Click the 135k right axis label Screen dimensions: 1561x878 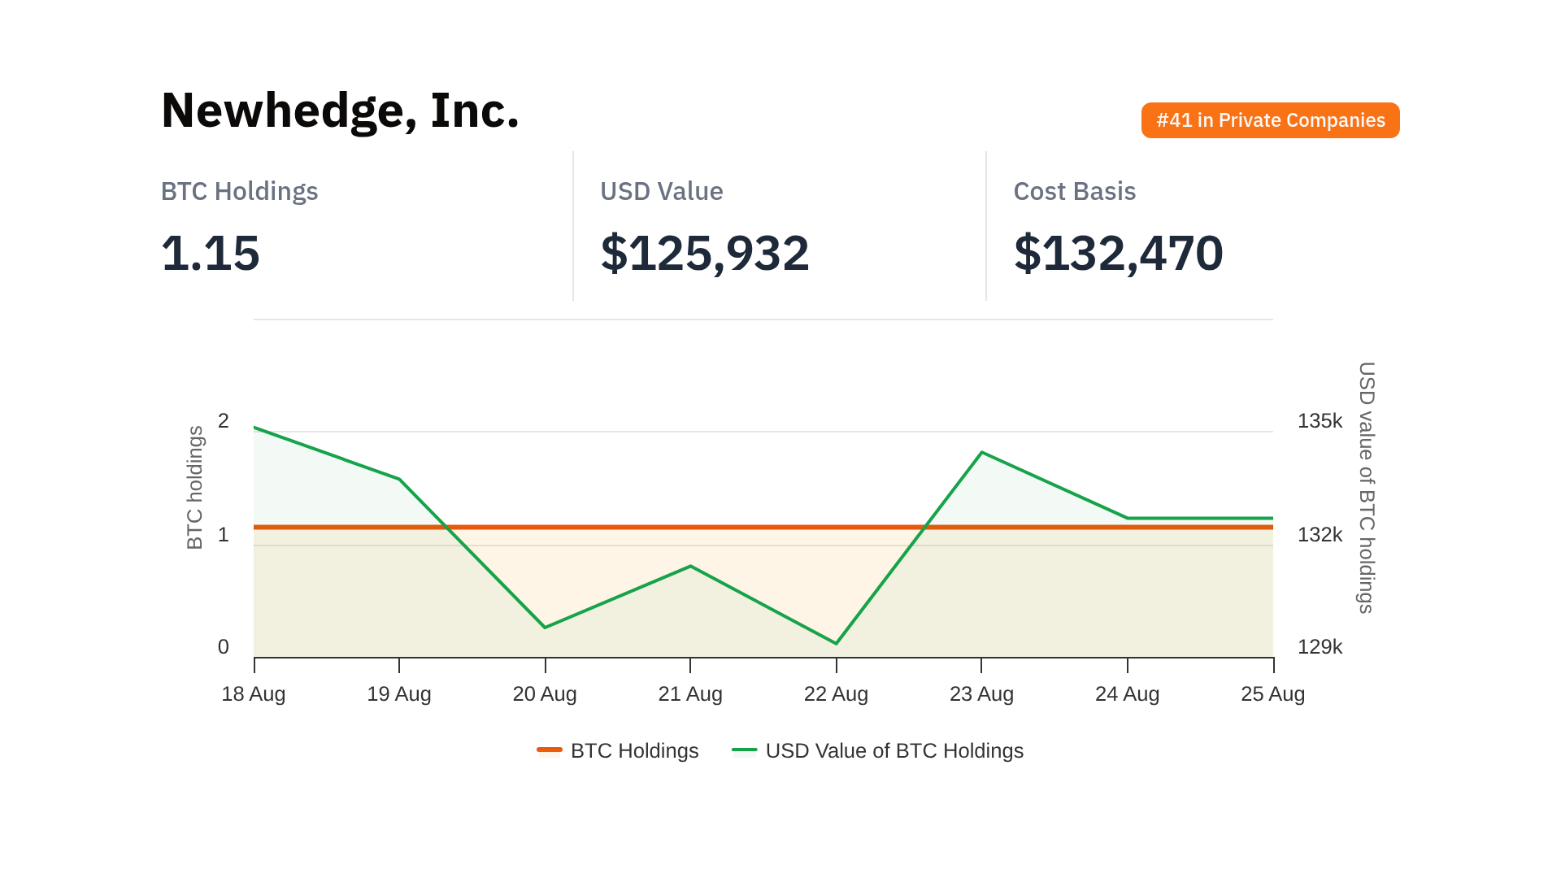[1320, 421]
